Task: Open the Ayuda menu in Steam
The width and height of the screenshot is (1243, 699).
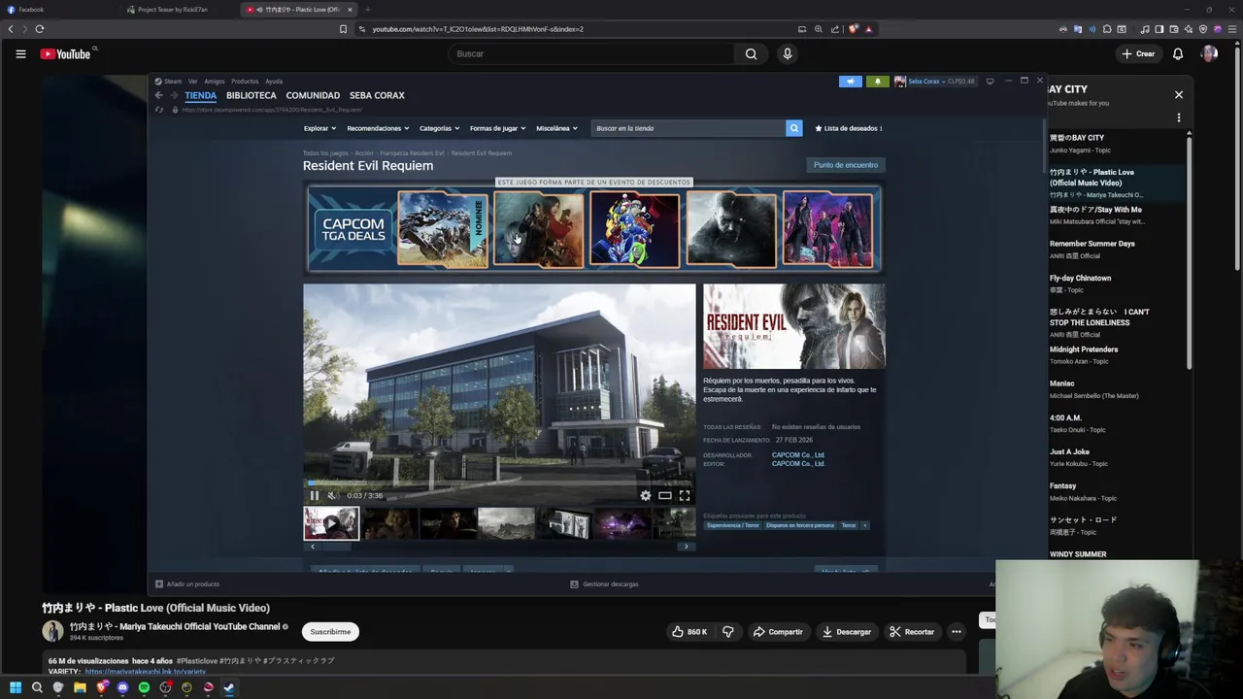Action: [274, 82]
